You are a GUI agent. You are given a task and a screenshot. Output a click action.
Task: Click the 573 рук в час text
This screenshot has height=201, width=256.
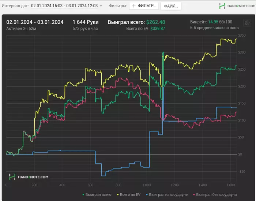click(85, 29)
